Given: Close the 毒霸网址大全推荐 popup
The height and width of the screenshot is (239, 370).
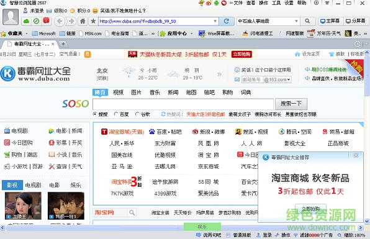Looking at the screenshot, I should [356, 155].
